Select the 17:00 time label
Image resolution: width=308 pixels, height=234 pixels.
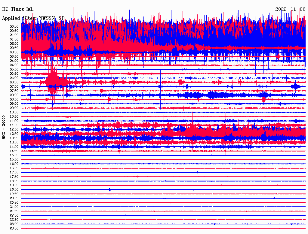pos(14,172)
